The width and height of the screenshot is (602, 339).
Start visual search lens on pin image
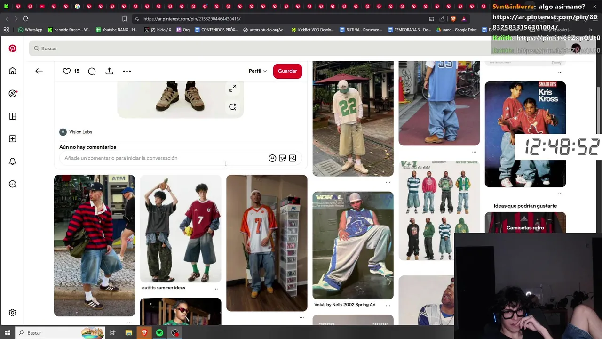point(232,107)
